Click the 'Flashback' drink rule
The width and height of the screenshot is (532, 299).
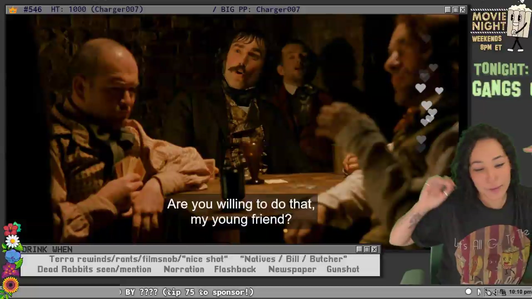pyautogui.click(x=235, y=269)
